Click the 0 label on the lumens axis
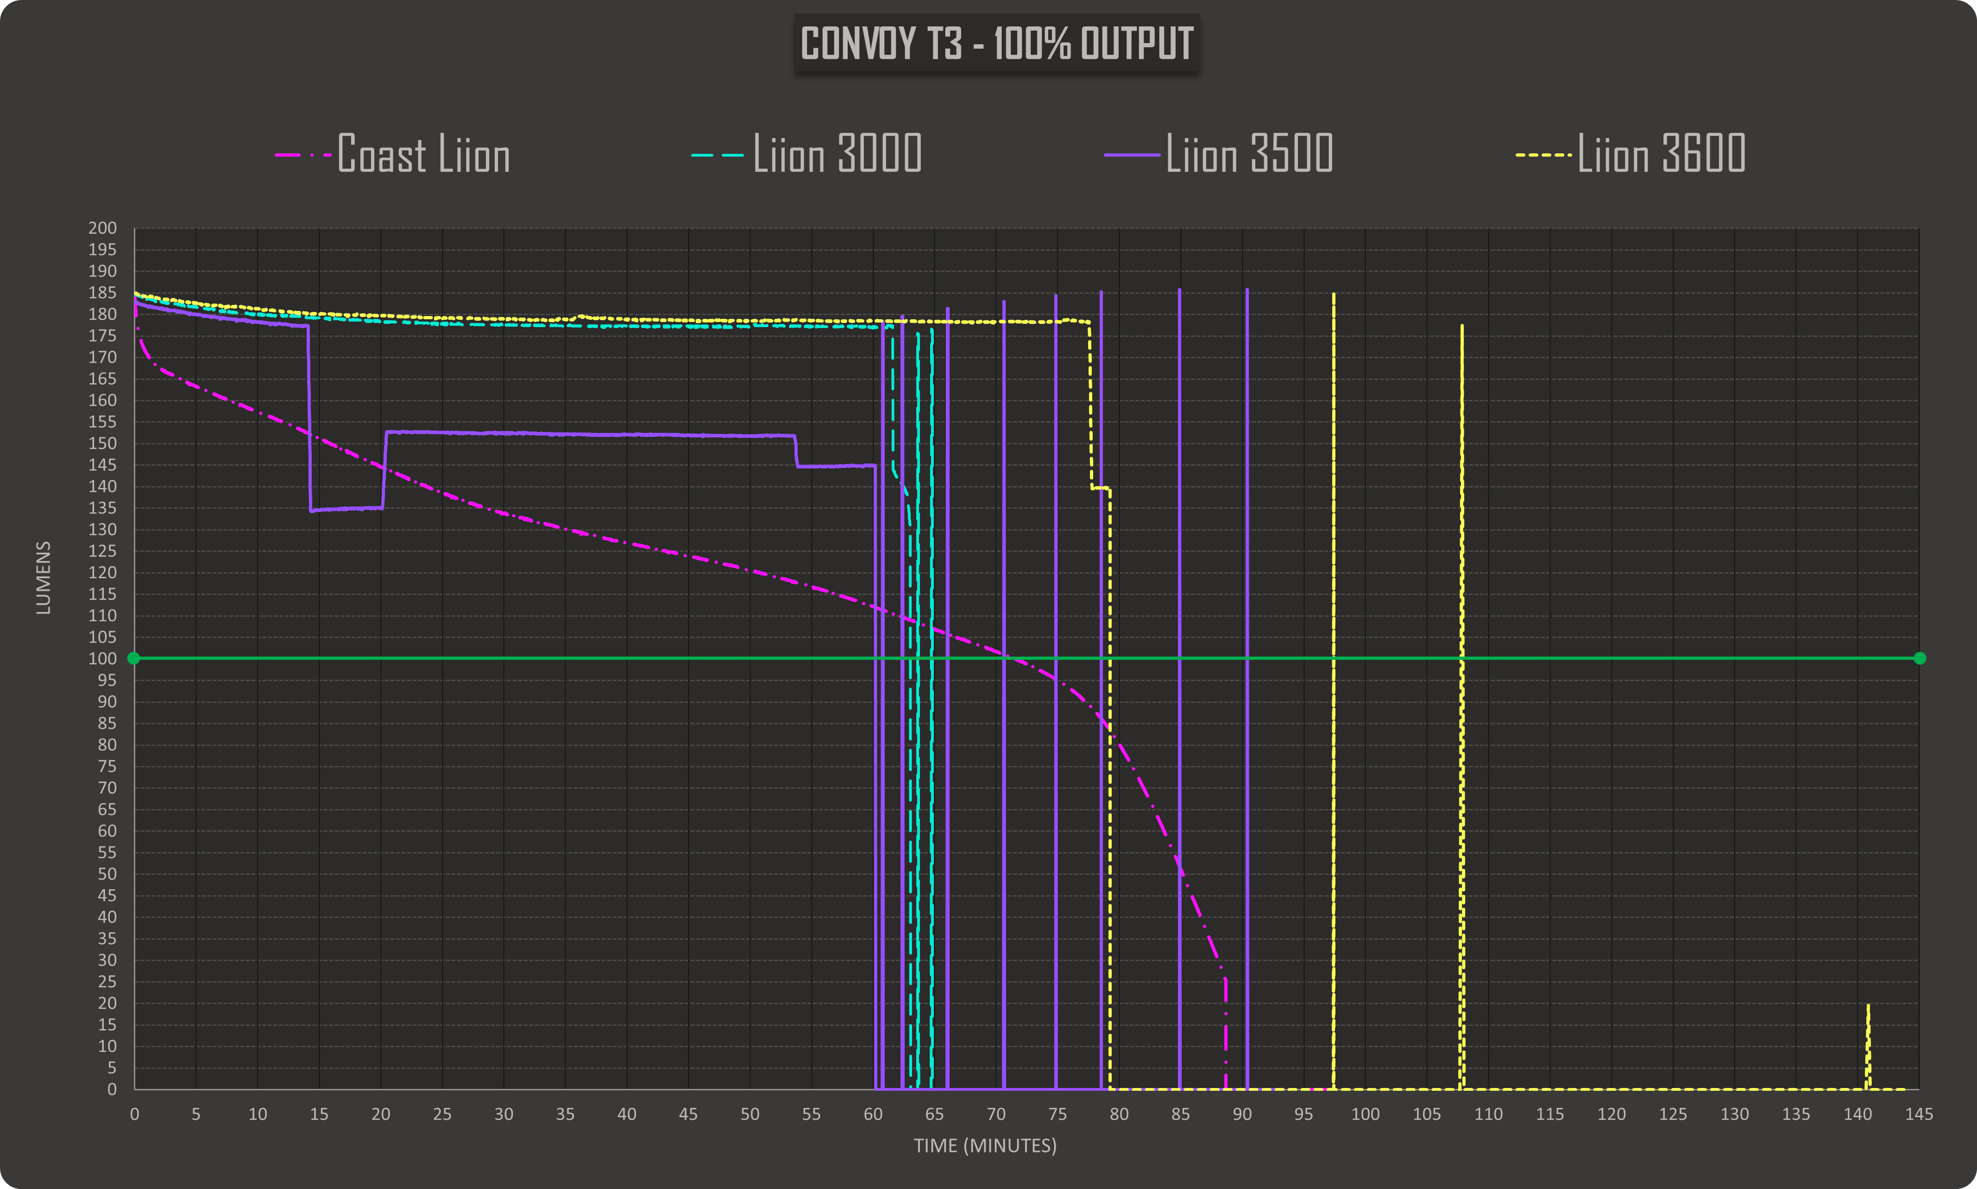Image resolution: width=1977 pixels, height=1189 pixels. coord(111,1089)
